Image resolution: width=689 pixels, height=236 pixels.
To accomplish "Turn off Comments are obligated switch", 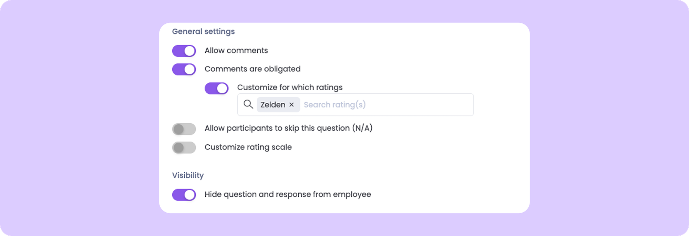I will coord(184,69).
